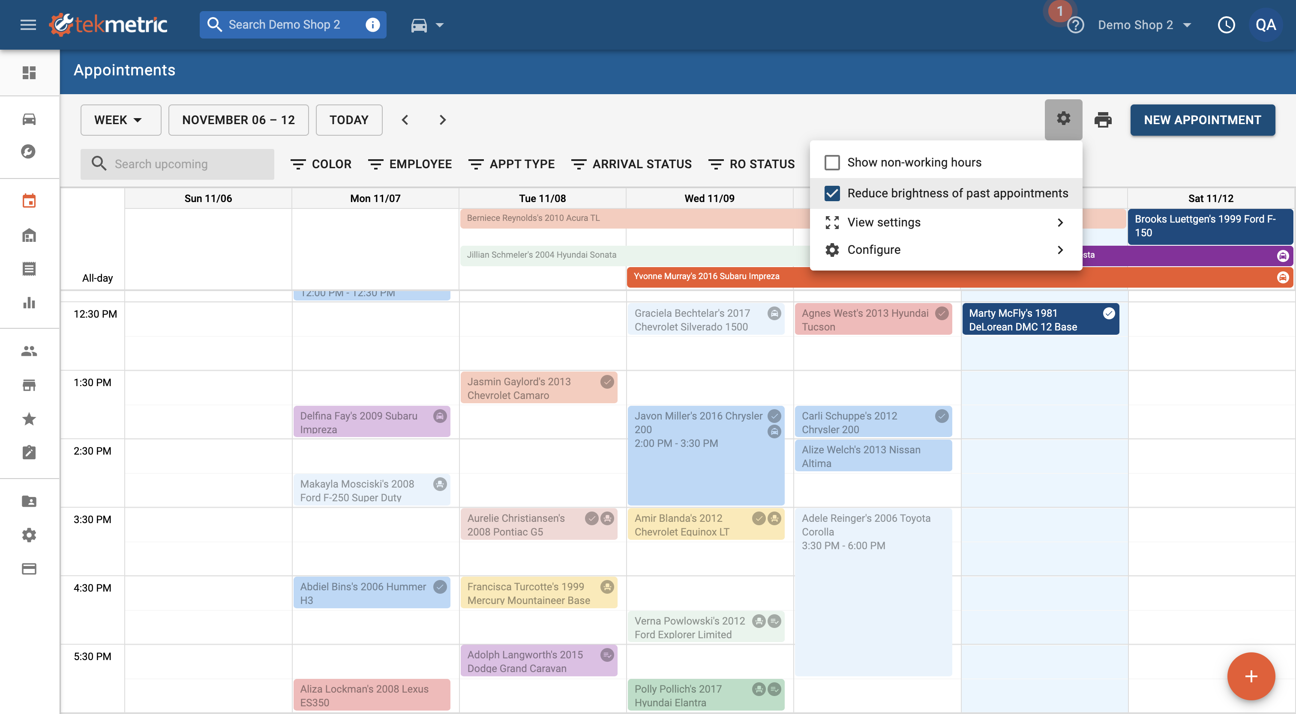Image resolution: width=1296 pixels, height=714 pixels.
Task: Open Aliza Lockman's Lexus ES350 appointment
Action: (372, 695)
